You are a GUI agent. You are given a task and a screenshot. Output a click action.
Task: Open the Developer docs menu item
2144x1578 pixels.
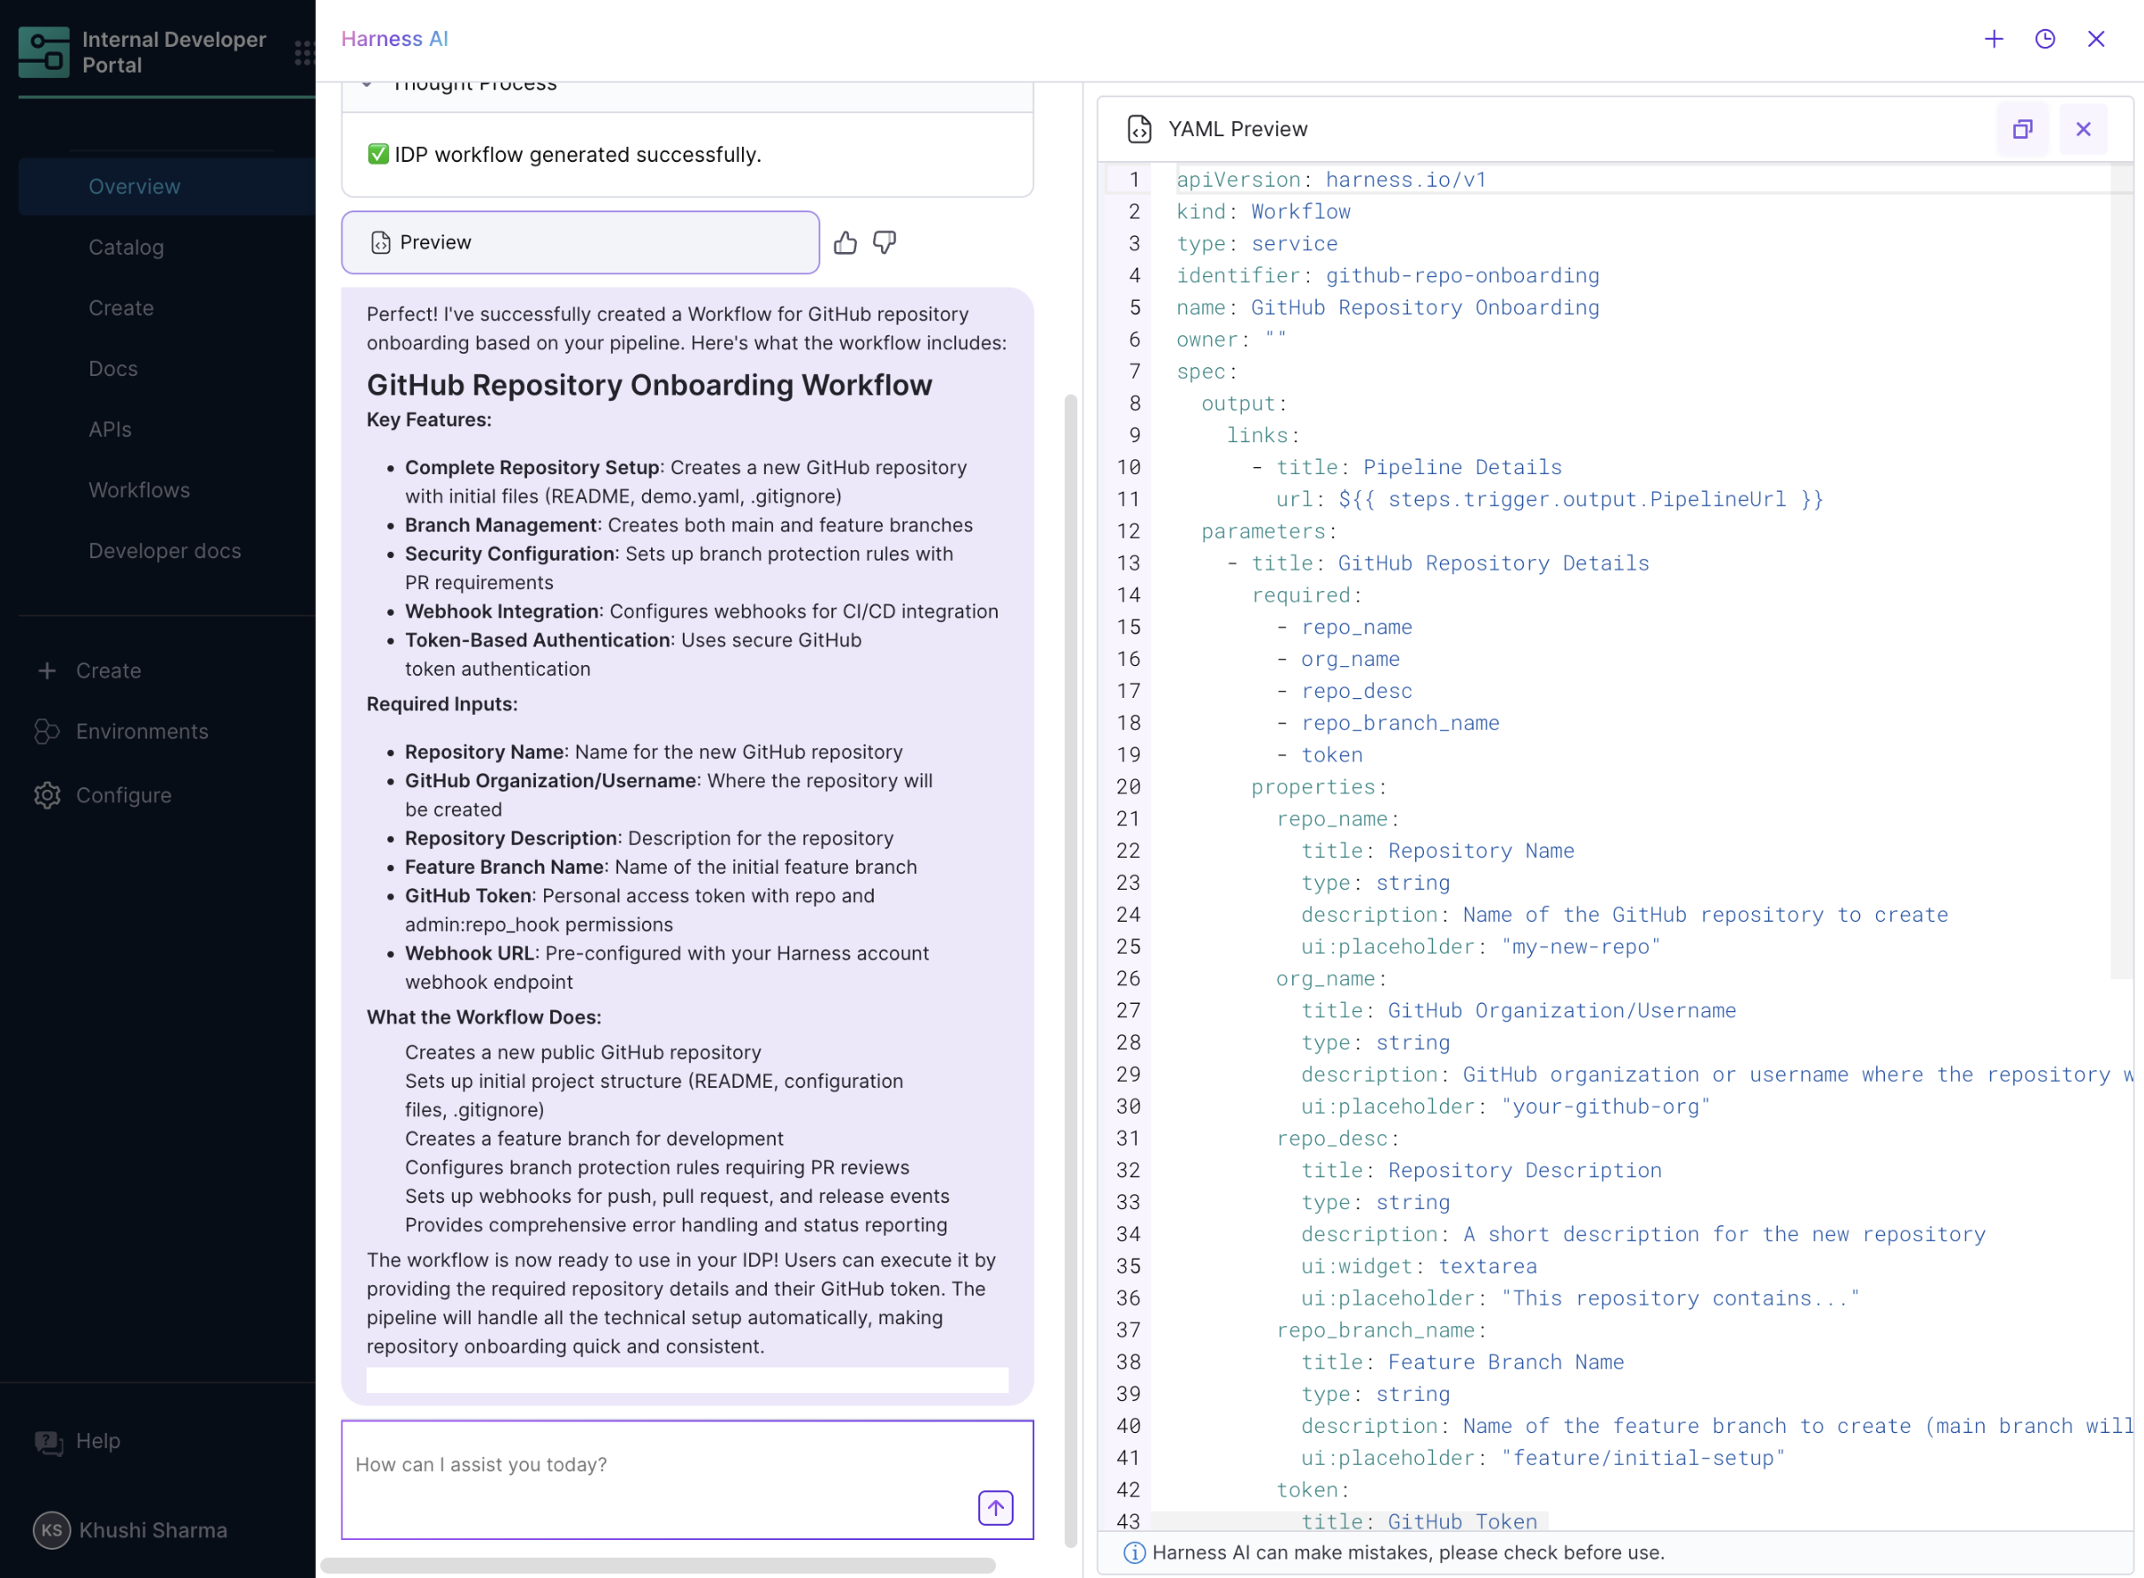[165, 551]
